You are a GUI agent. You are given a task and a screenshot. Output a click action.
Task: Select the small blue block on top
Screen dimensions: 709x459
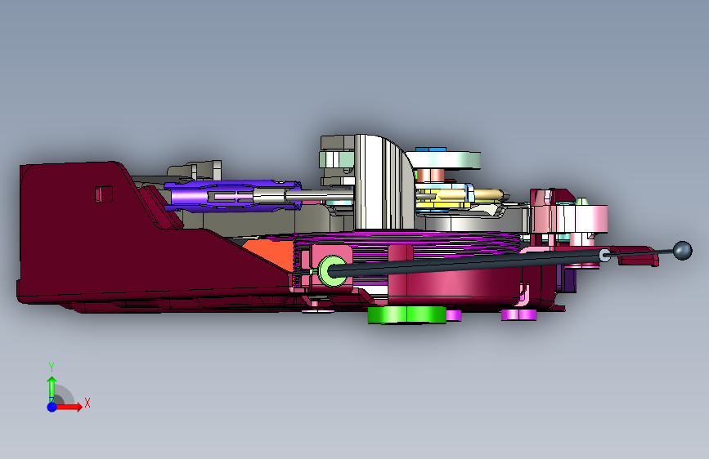(x=430, y=149)
